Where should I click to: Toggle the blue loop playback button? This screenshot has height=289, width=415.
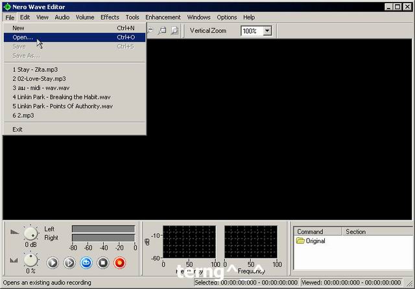tap(86, 262)
